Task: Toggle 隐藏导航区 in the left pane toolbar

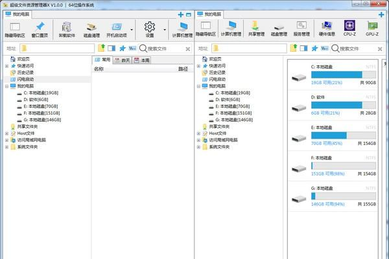Action: click(x=15, y=30)
